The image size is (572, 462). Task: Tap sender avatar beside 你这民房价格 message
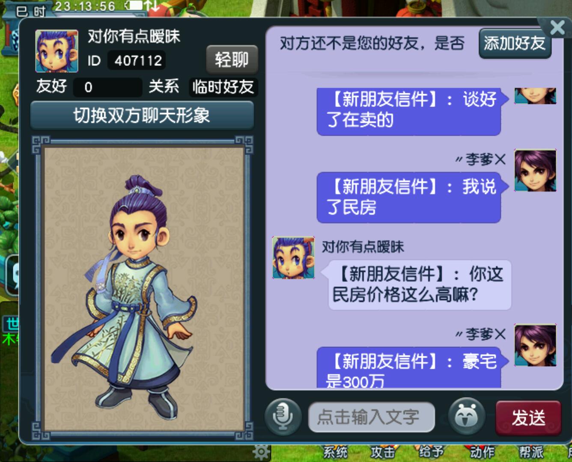pos(294,258)
